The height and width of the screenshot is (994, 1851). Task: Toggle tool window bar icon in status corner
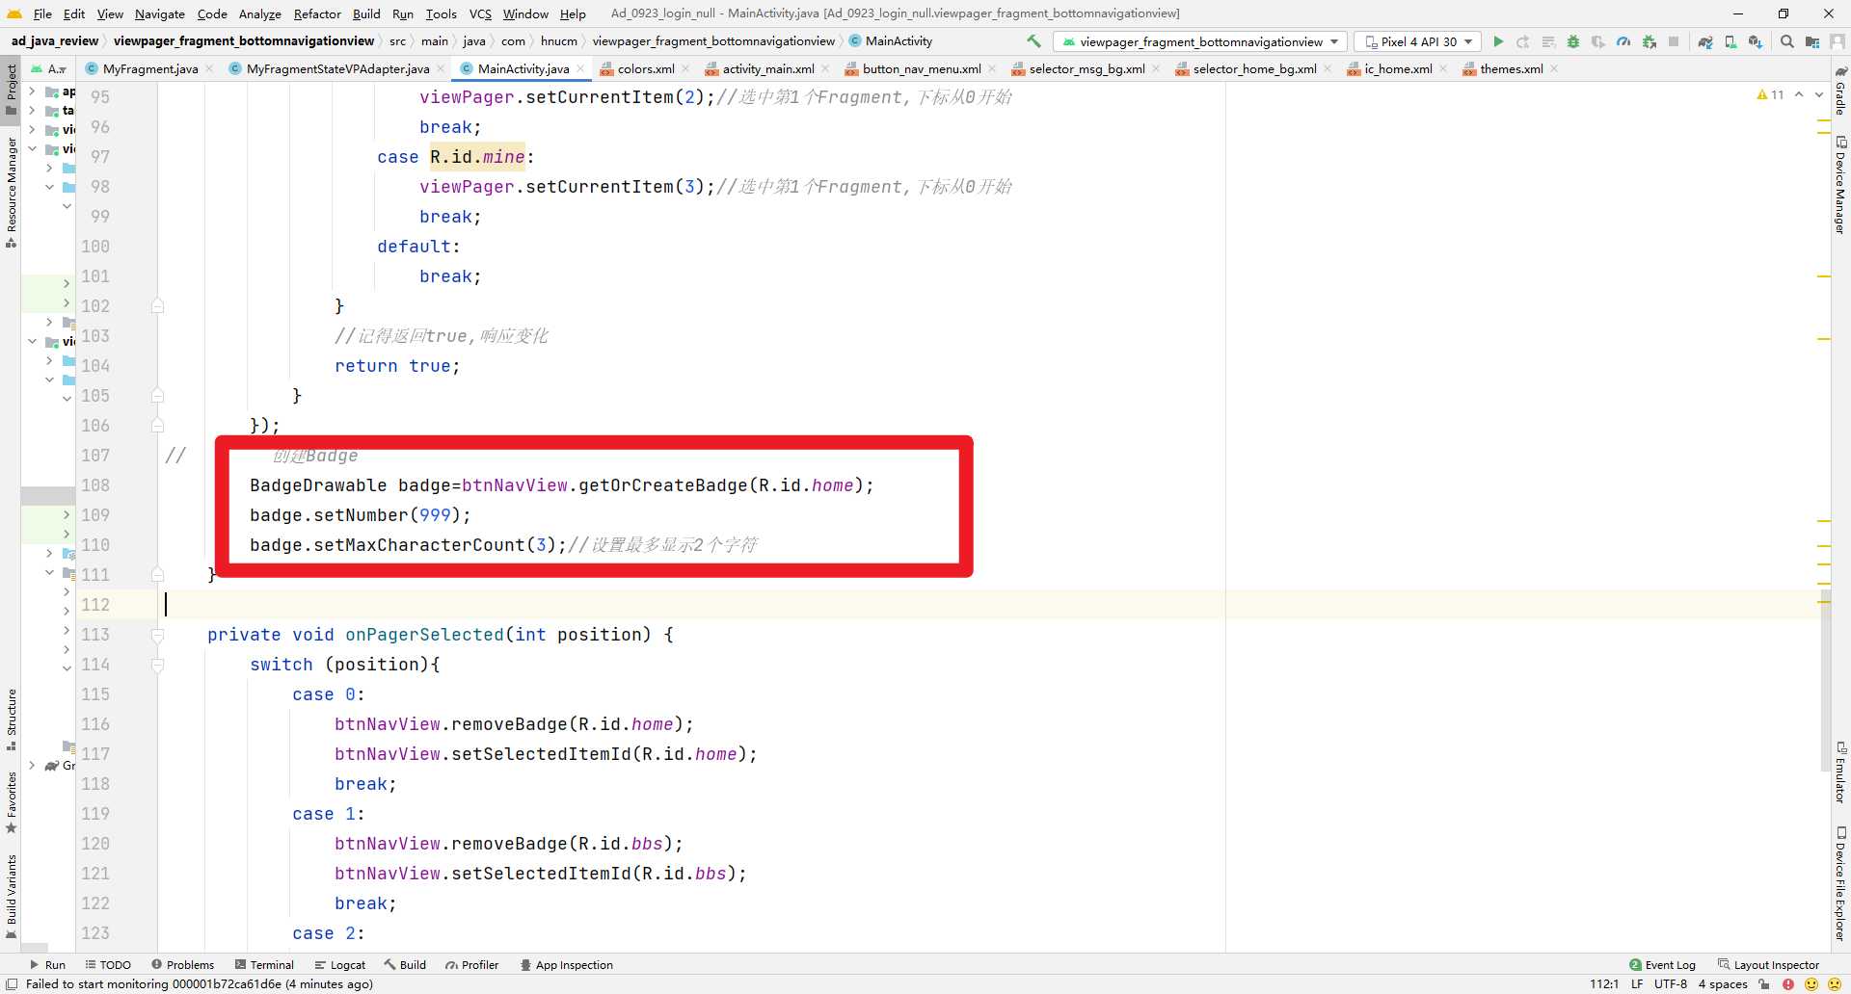(12, 984)
